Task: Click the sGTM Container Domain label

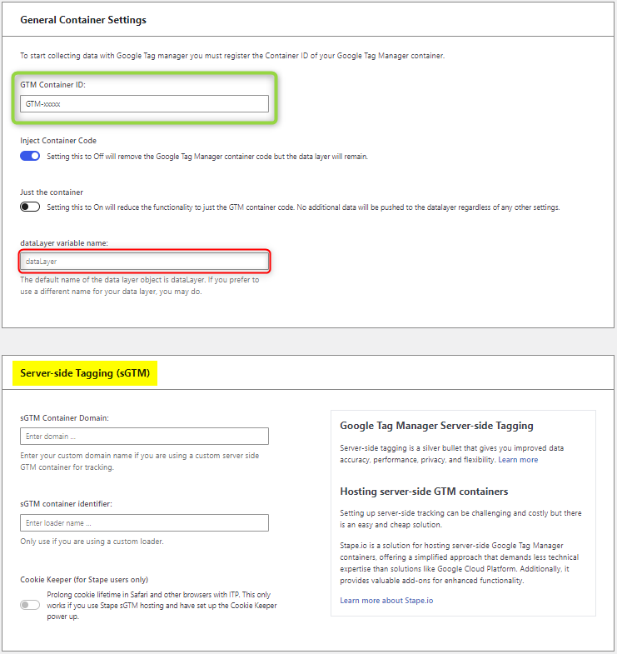Action: pyautogui.click(x=65, y=418)
